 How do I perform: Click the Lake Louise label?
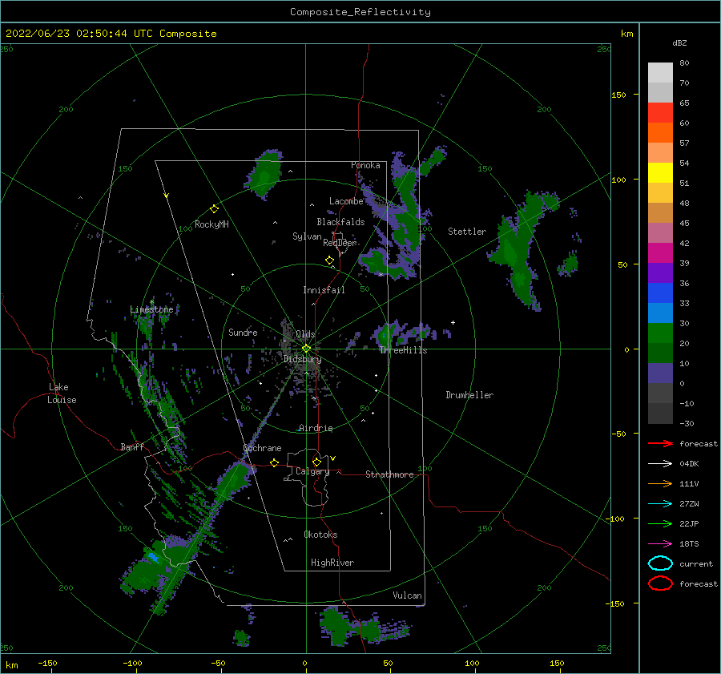62,394
